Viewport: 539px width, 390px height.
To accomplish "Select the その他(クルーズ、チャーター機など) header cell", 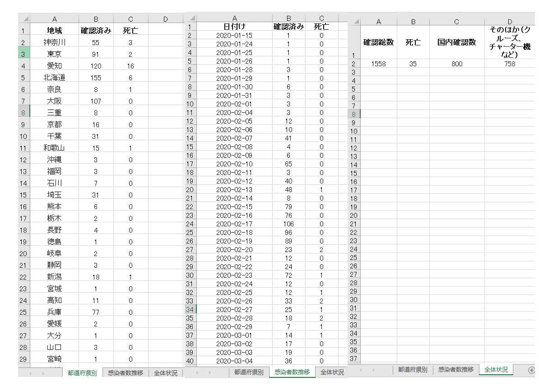I will click(x=510, y=42).
